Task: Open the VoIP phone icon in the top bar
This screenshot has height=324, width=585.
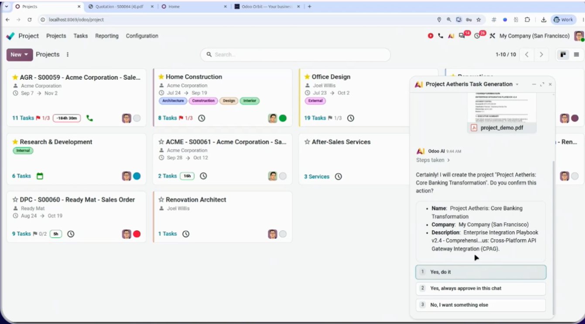Action: pos(441,36)
